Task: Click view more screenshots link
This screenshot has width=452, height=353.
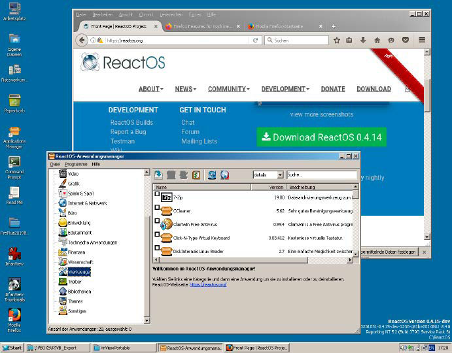Action: tap(322, 114)
